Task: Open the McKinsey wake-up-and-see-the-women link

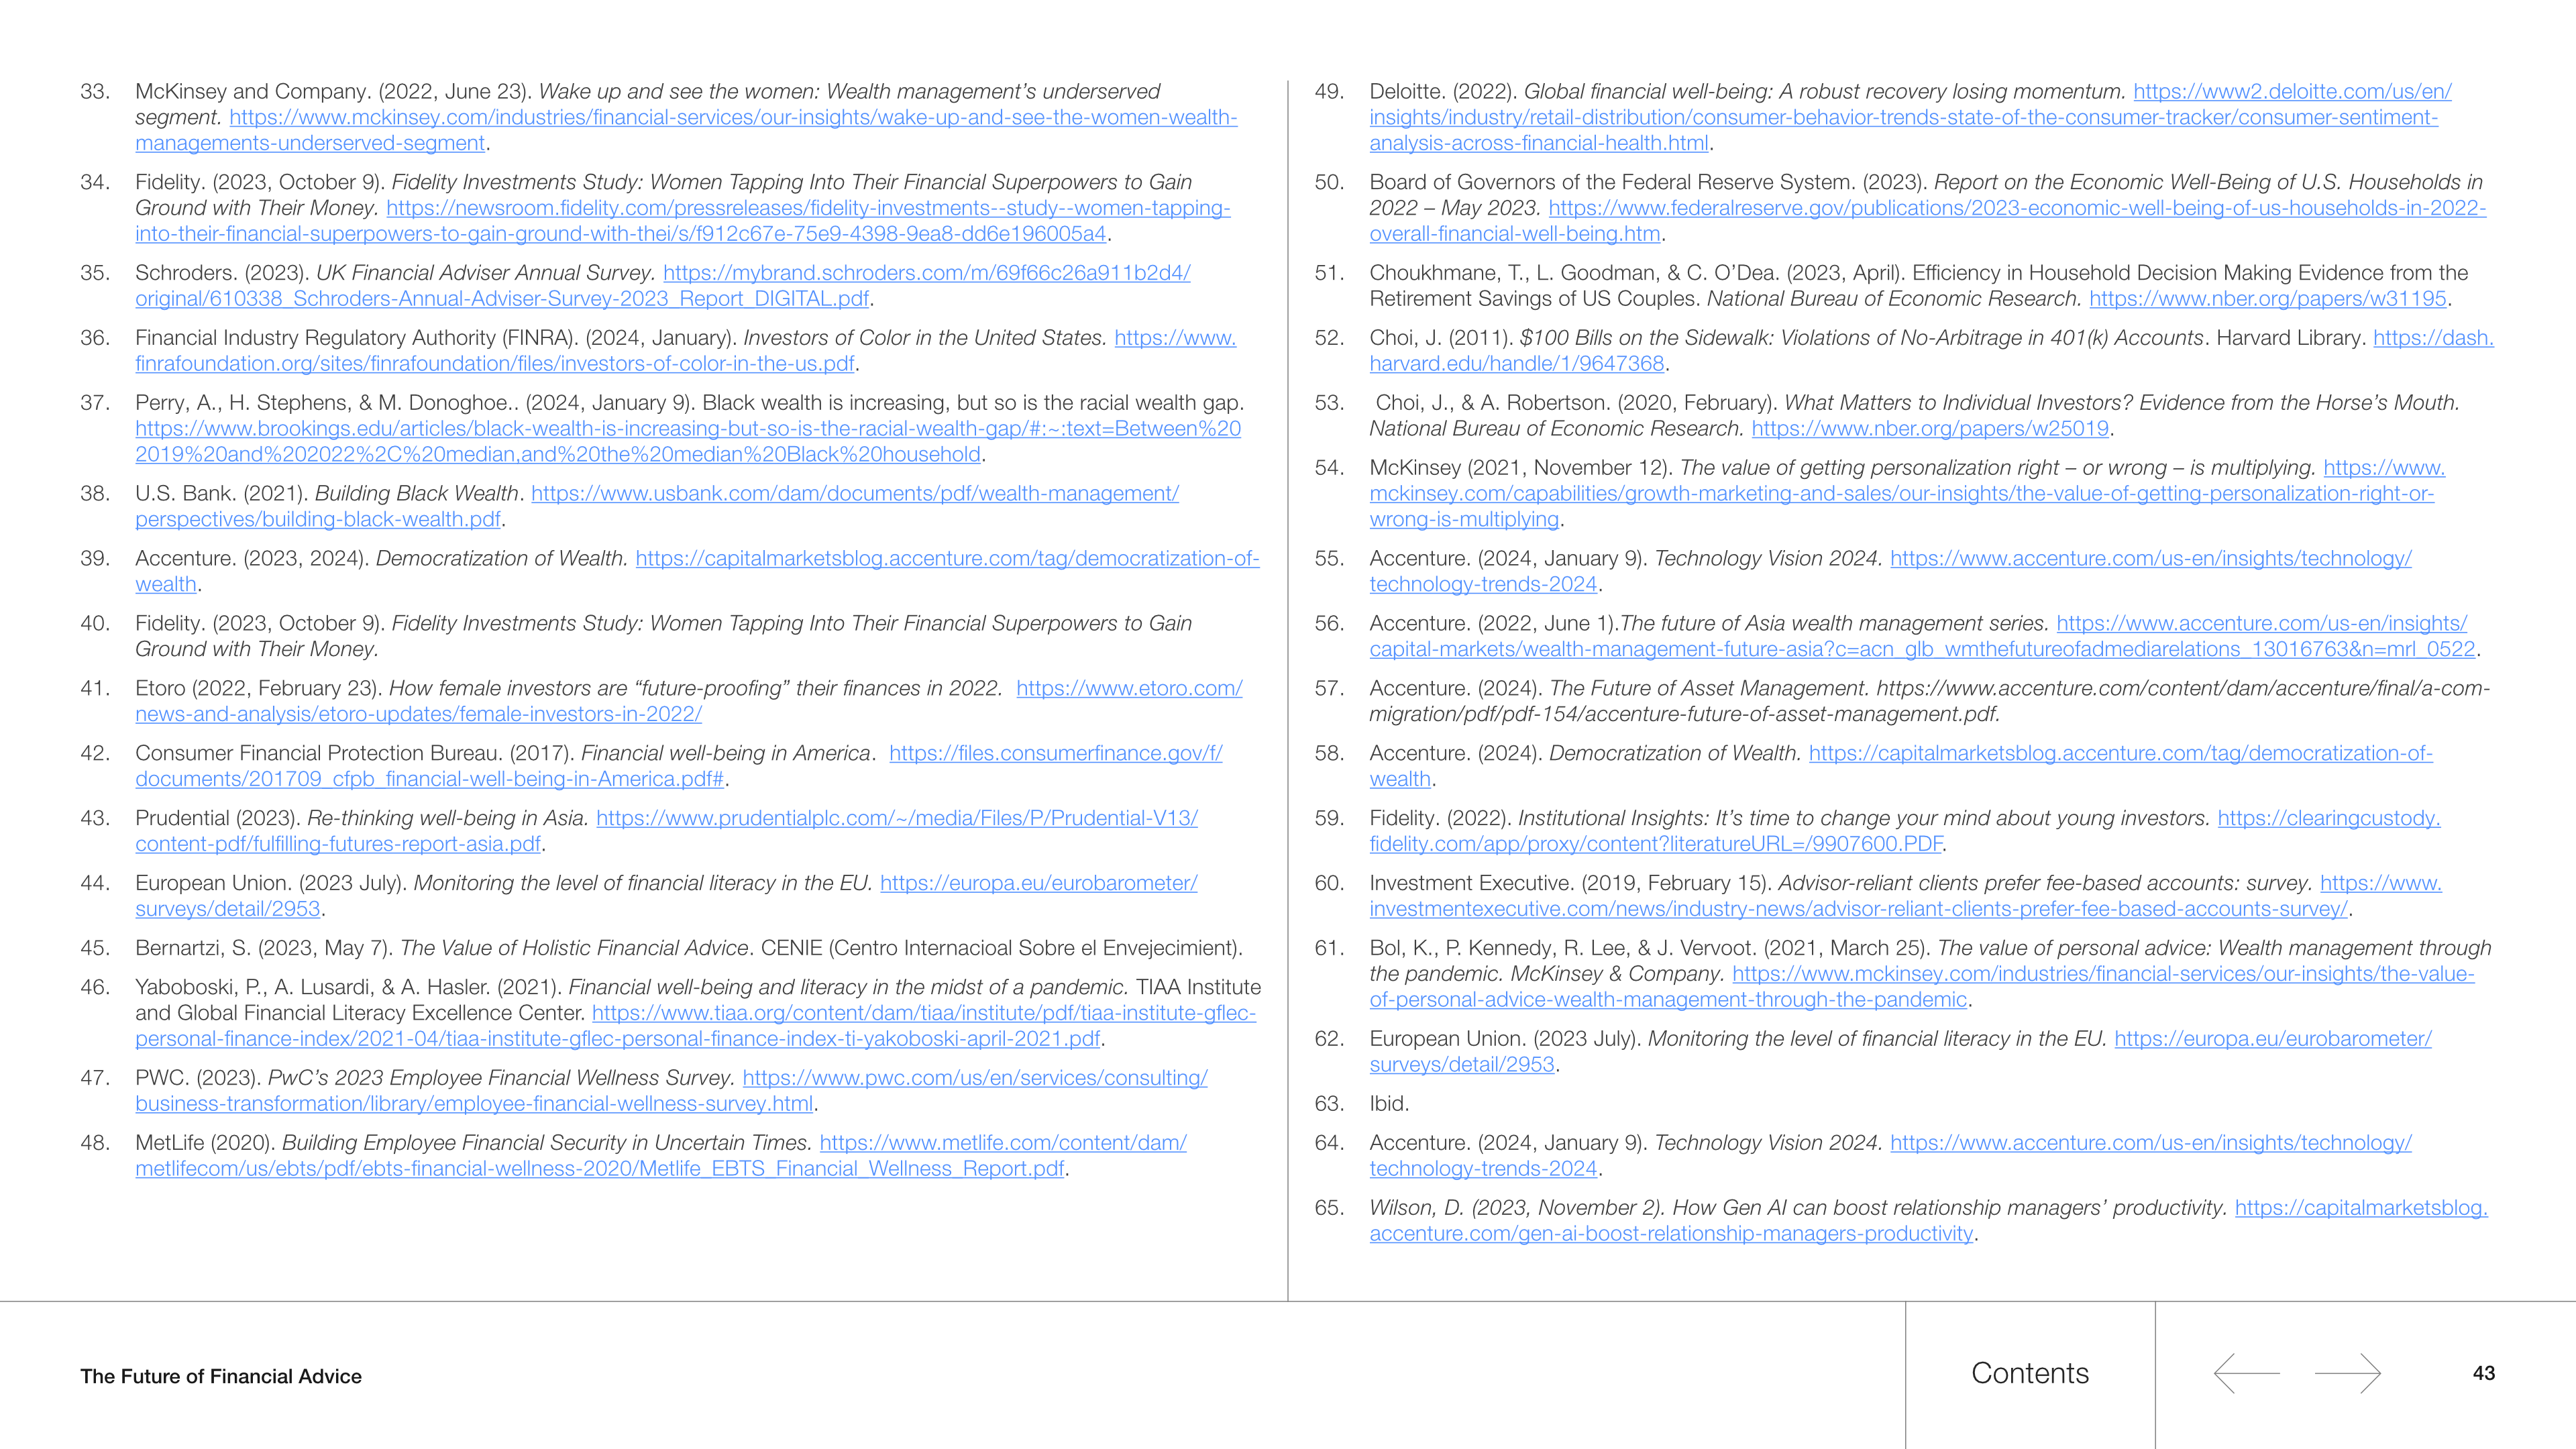Action: pos(732,118)
